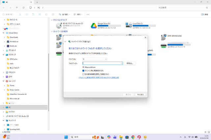Enable 'Connect using different credentials' checkbox
The height and width of the screenshot is (140, 211).
point(83,74)
